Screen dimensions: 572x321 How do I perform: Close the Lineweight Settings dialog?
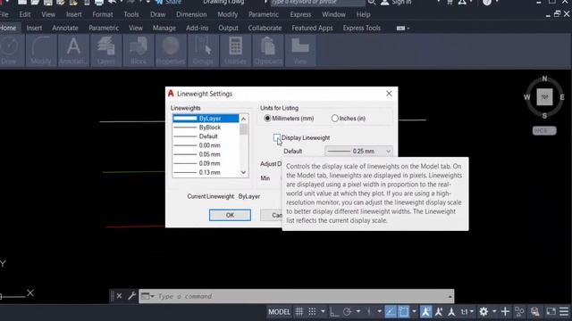click(x=389, y=94)
